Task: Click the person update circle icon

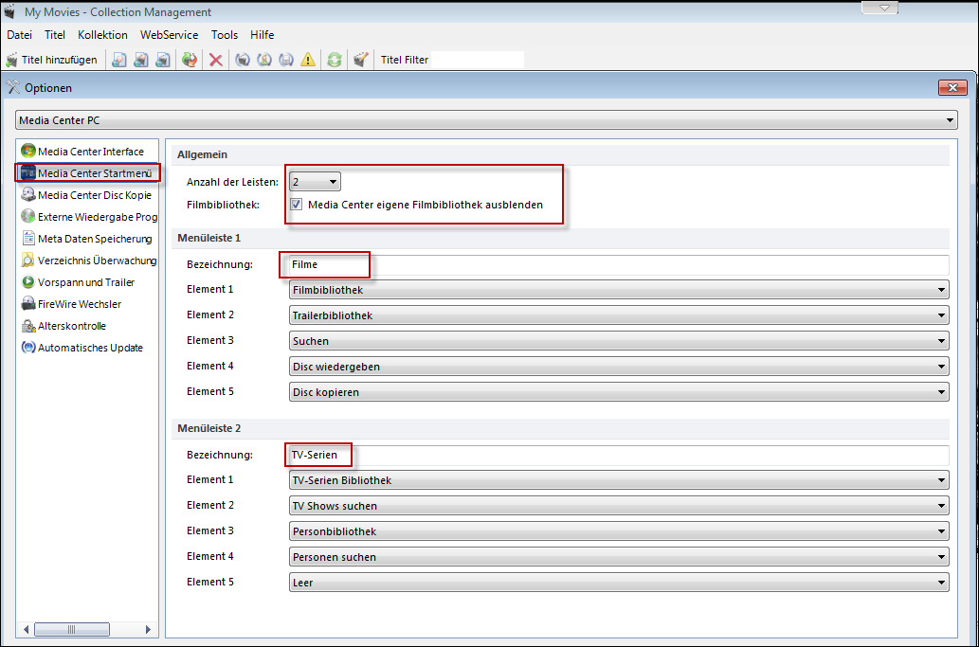Action: [x=264, y=60]
